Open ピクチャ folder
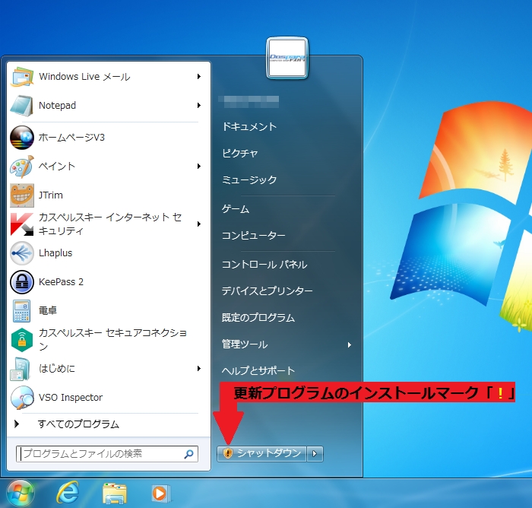The height and width of the screenshot is (508, 532). click(x=240, y=153)
